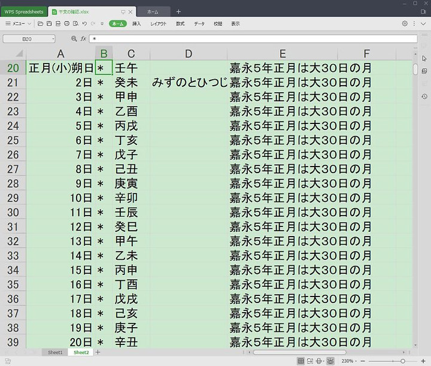
Task: Switch to the Sheet1 tab
Action: pos(55,352)
